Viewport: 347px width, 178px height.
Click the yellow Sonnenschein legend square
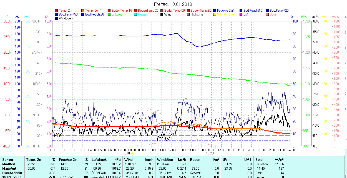click(x=215, y=14)
